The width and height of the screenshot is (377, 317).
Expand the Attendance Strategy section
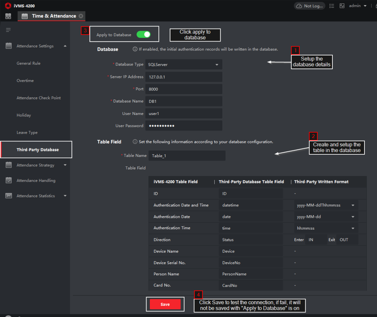(x=65, y=165)
